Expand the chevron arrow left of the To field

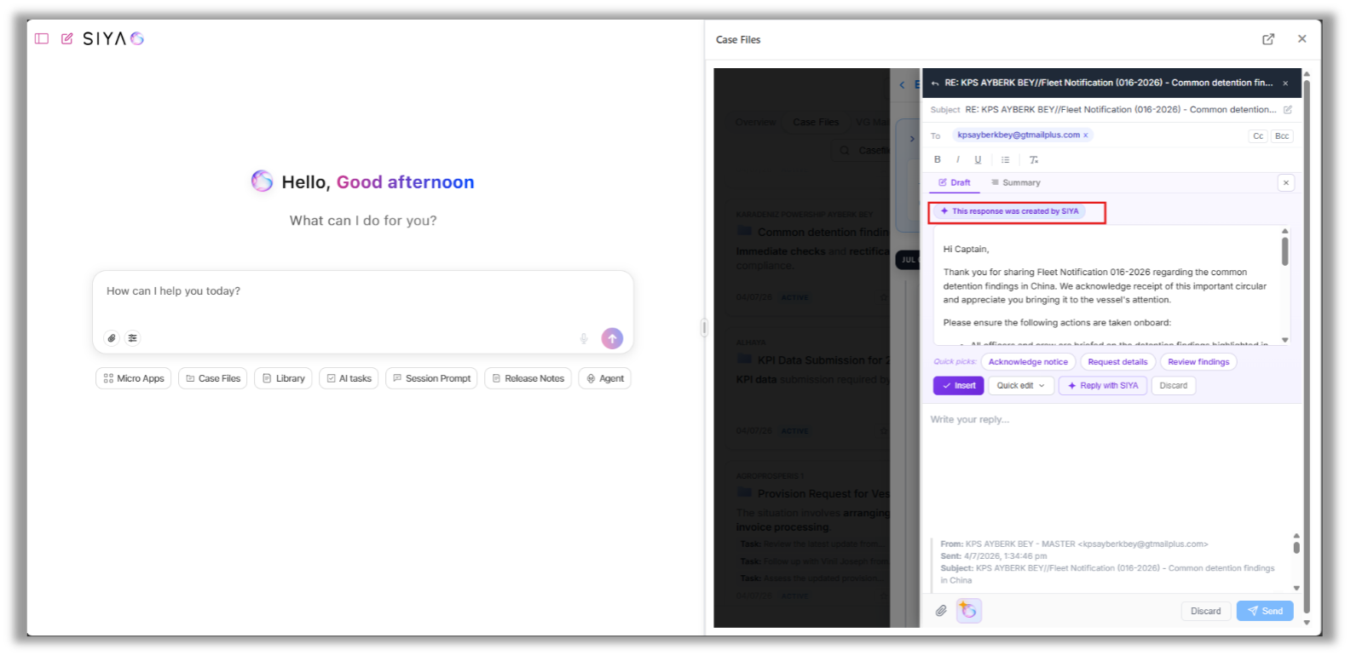pyautogui.click(x=912, y=138)
